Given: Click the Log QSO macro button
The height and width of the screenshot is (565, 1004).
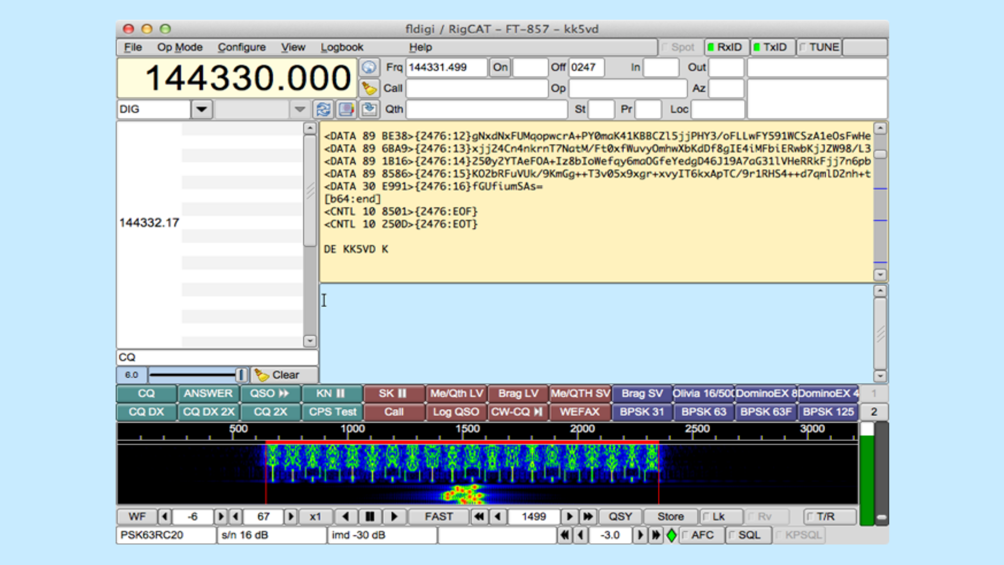Looking at the screenshot, I should (x=456, y=412).
